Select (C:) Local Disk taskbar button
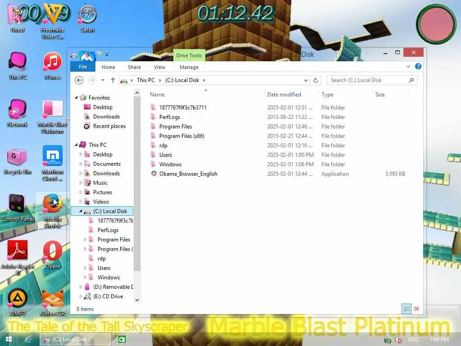 [x=75, y=339]
